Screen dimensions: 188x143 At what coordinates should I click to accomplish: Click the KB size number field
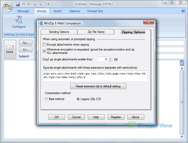coord(102,59)
